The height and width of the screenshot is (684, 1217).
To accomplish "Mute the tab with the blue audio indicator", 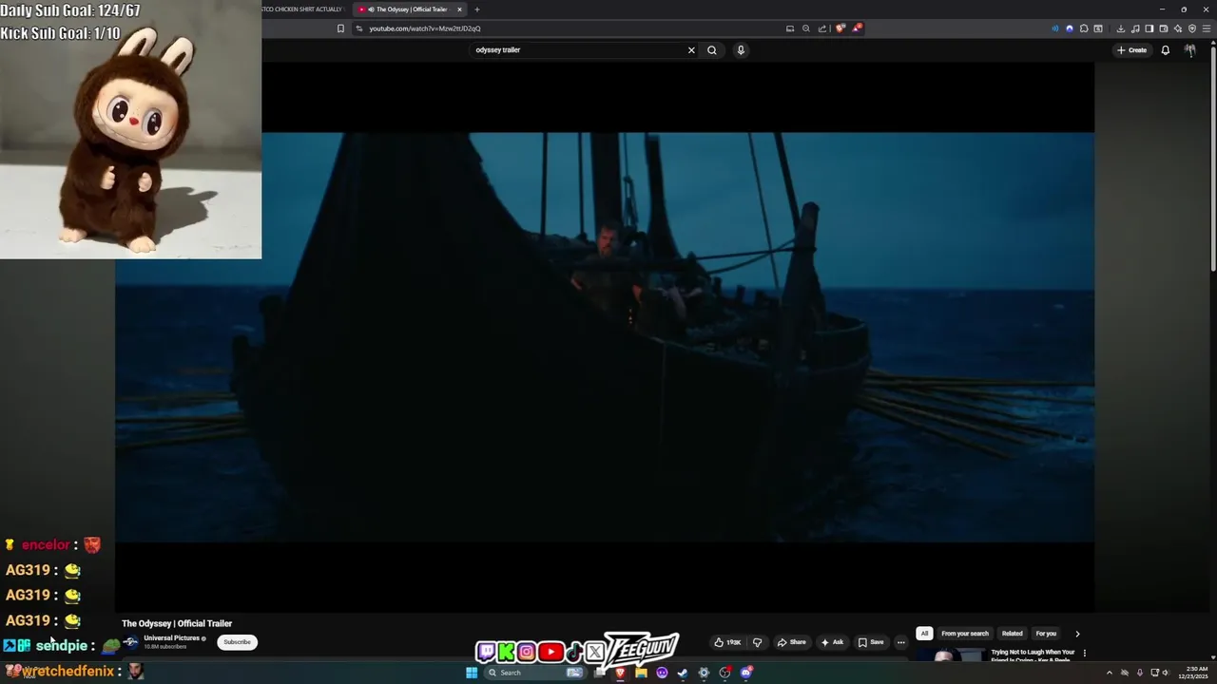I will [1054, 28].
